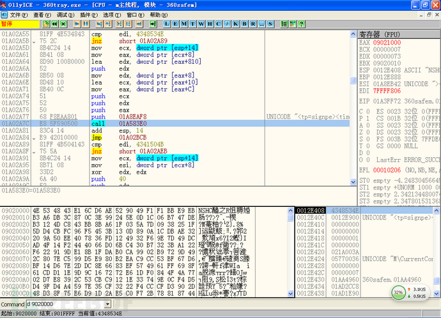Open debugging options list icon
Screen dimensions: 441x318
[x=284, y=24]
